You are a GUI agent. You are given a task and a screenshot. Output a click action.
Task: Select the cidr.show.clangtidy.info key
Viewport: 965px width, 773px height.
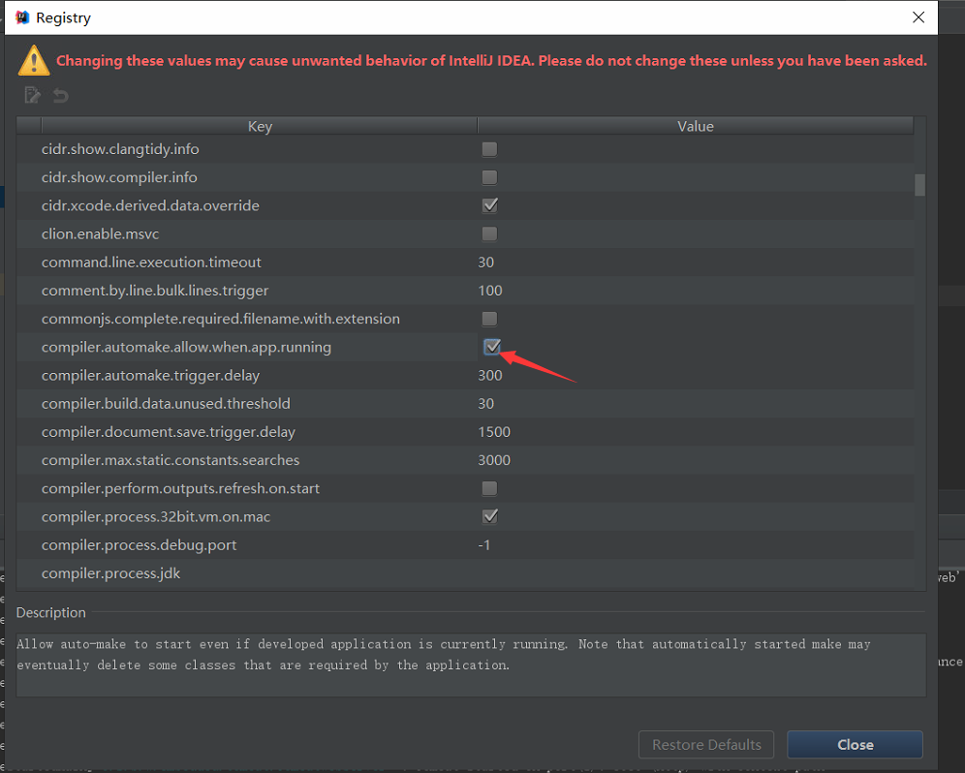(x=120, y=149)
